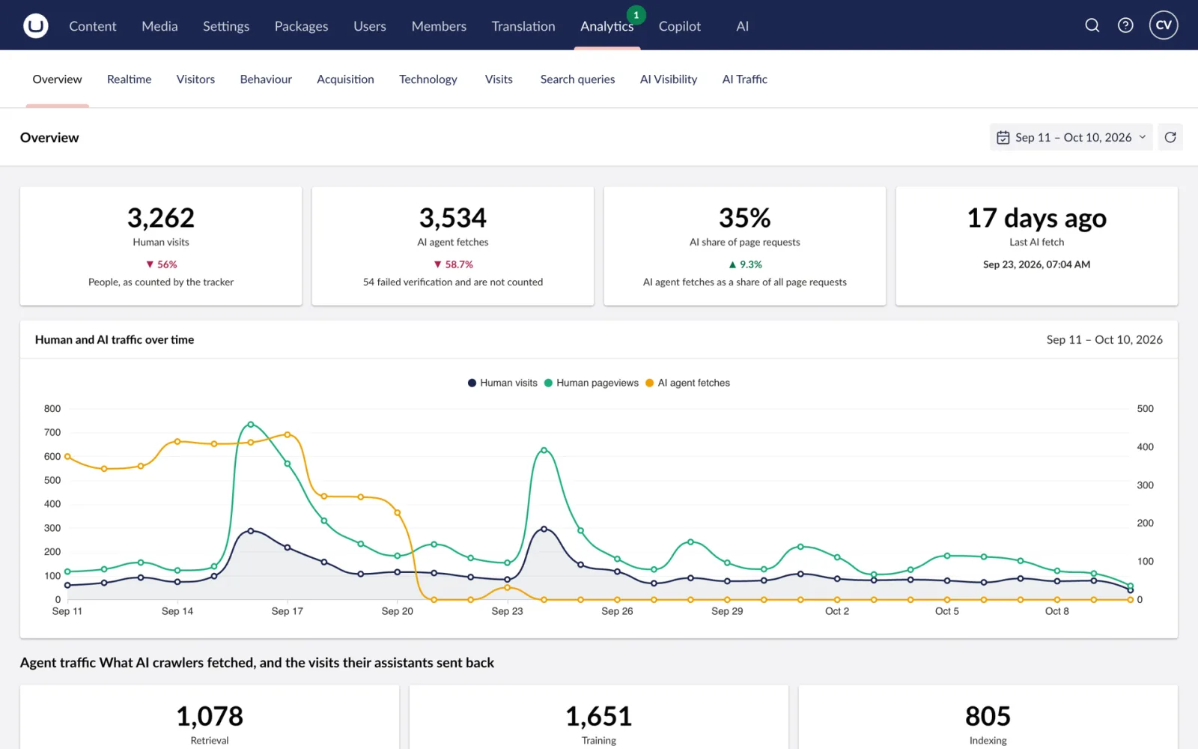Open the help question mark icon

click(1125, 25)
